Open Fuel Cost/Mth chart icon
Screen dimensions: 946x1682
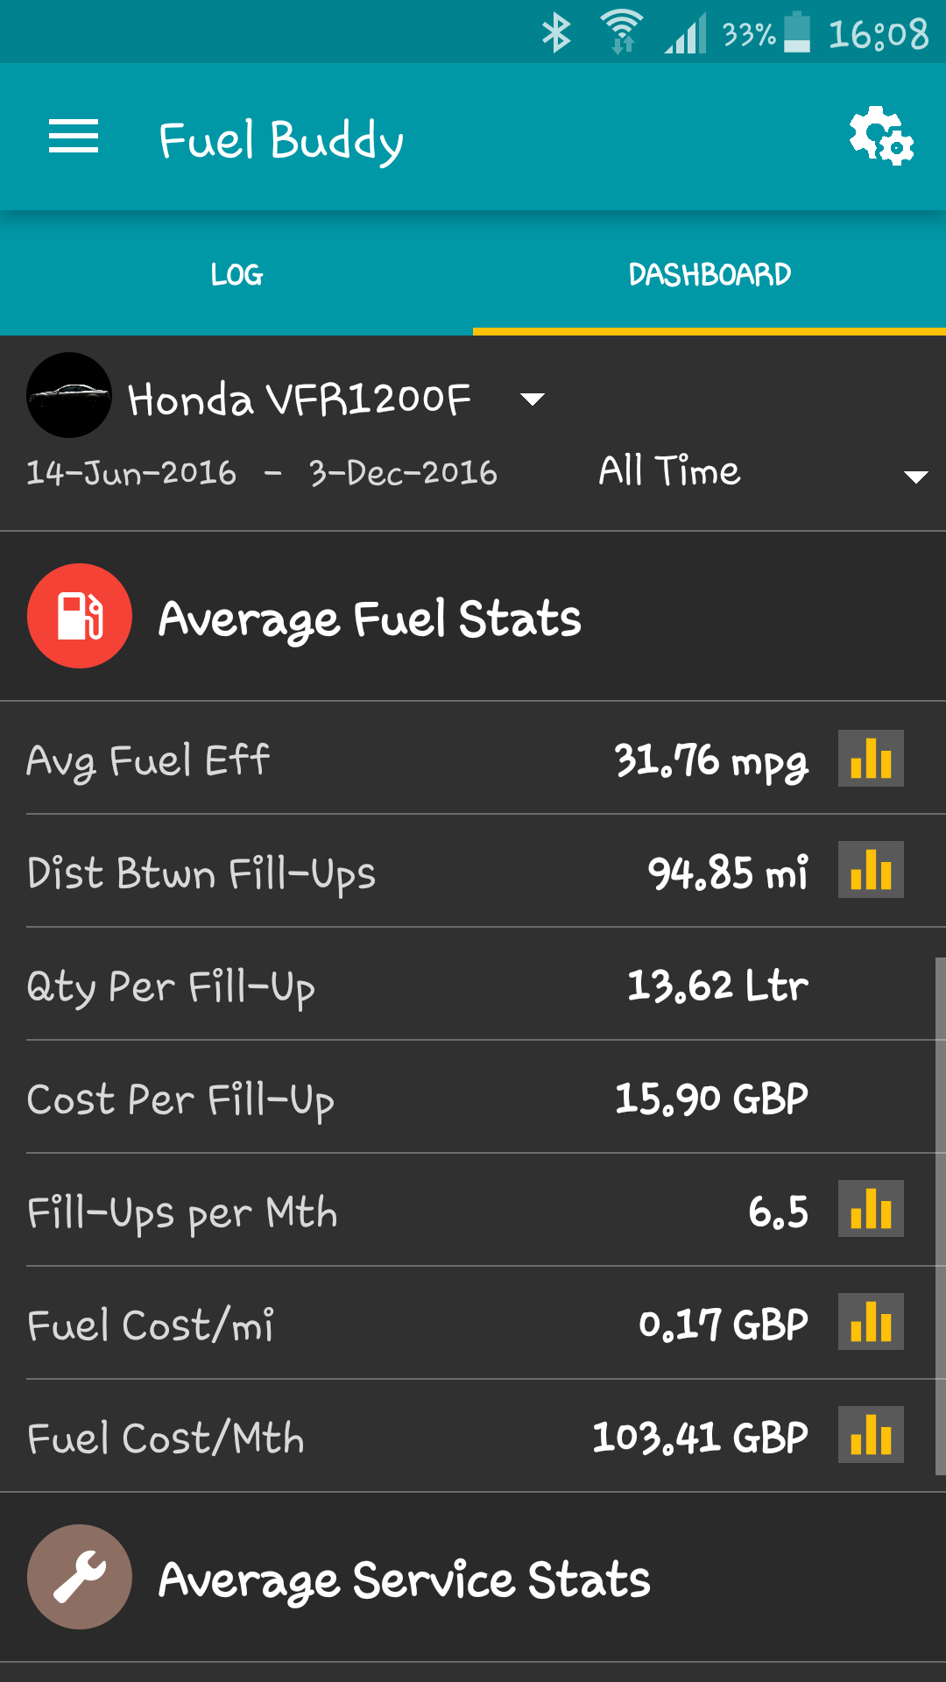click(x=871, y=1436)
